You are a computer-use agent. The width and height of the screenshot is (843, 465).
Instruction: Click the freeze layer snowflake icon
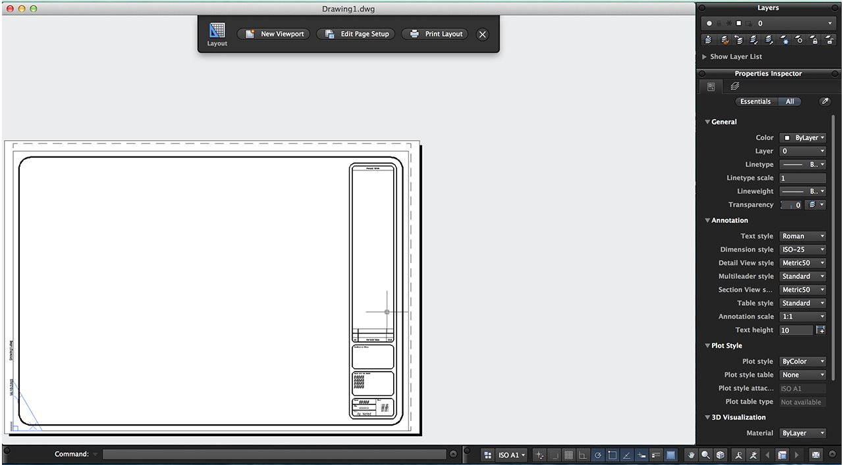point(784,40)
